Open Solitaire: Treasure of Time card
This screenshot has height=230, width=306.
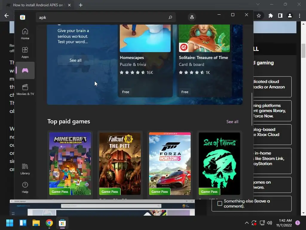pyautogui.click(x=204, y=60)
